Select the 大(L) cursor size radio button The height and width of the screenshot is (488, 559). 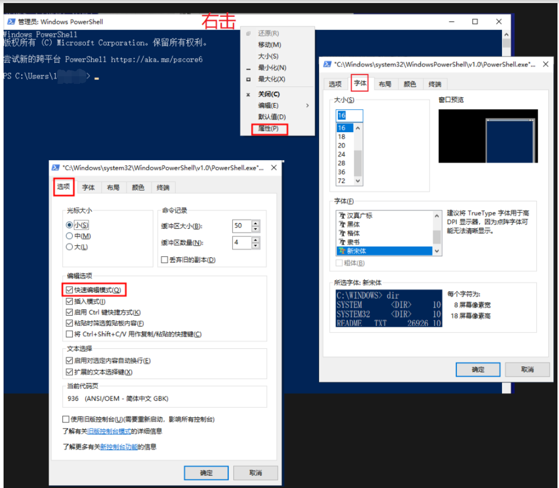tap(69, 247)
